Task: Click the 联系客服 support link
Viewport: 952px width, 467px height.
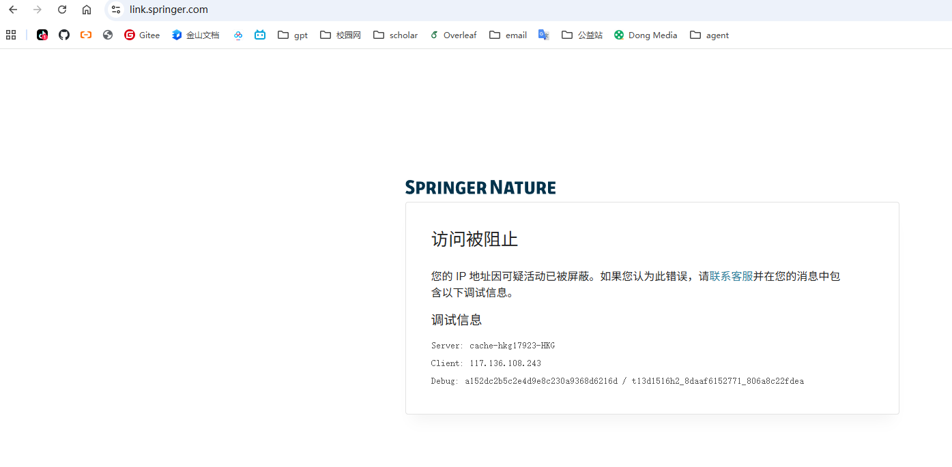Action: coord(731,276)
